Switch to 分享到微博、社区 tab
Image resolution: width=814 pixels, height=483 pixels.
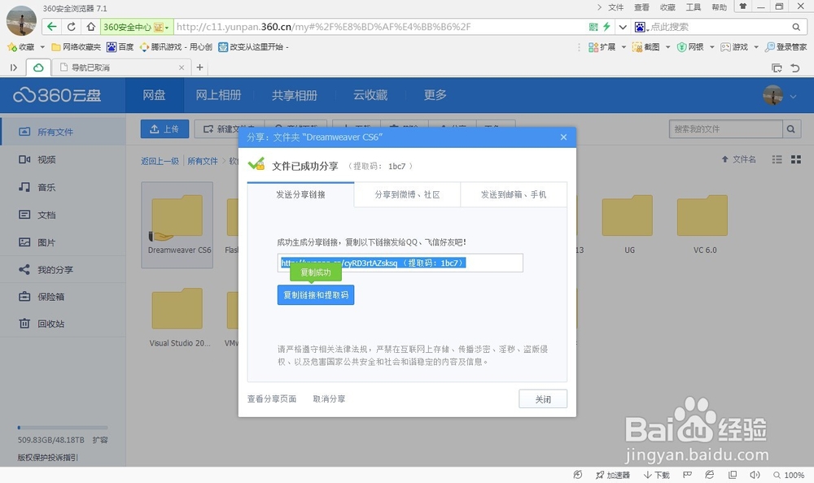click(407, 194)
